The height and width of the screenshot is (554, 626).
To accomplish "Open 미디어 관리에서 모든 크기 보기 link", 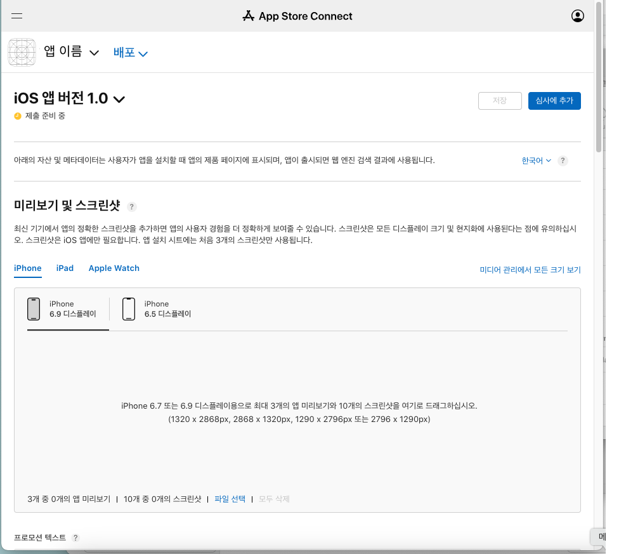I will 530,270.
